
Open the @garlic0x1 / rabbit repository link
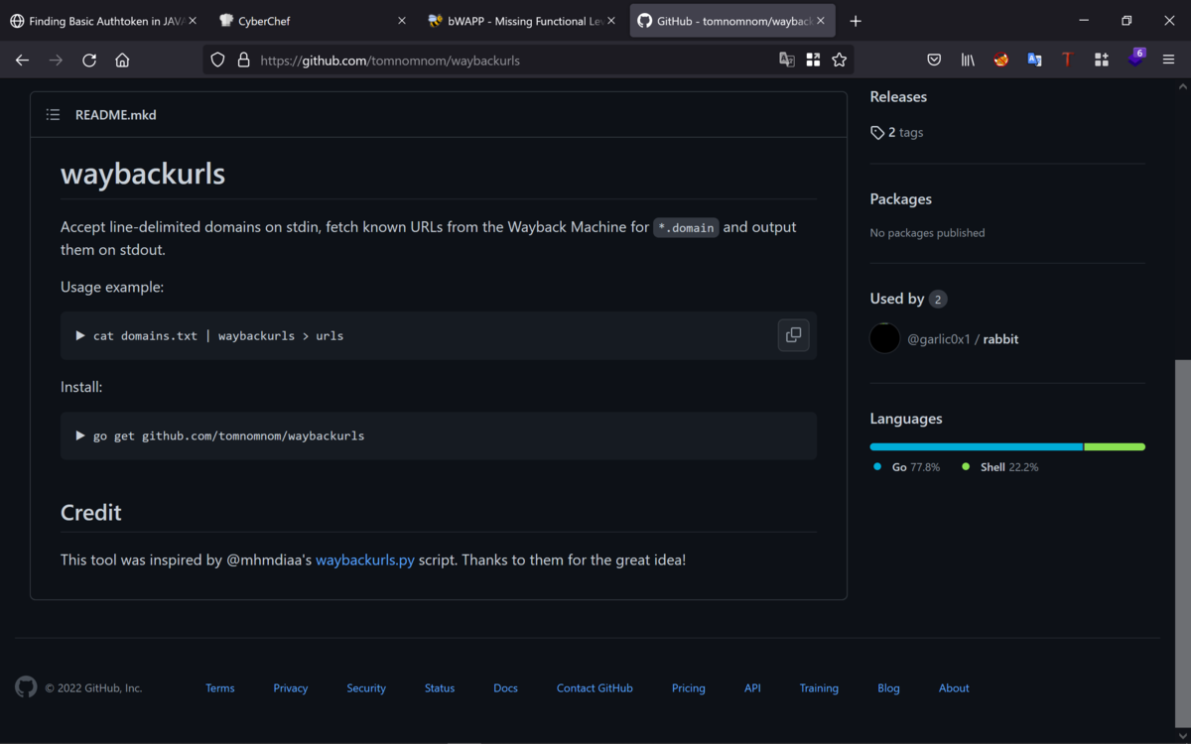963,338
